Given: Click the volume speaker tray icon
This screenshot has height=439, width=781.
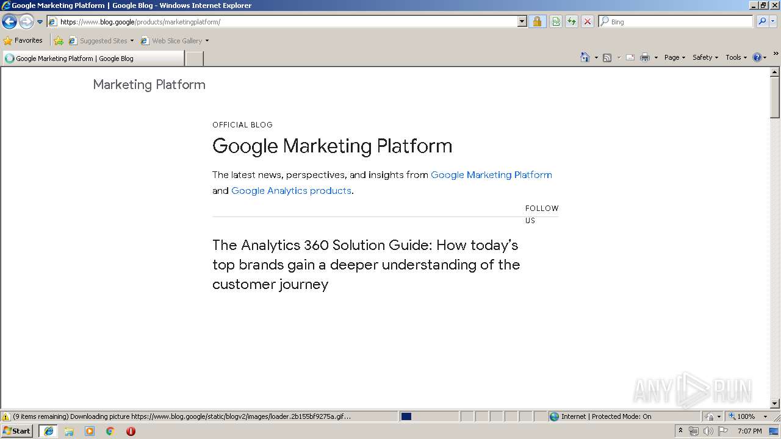Looking at the screenshot, I should 708,431.
